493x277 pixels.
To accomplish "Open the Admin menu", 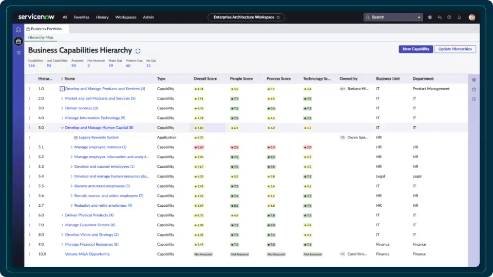I will click(148, 17).
